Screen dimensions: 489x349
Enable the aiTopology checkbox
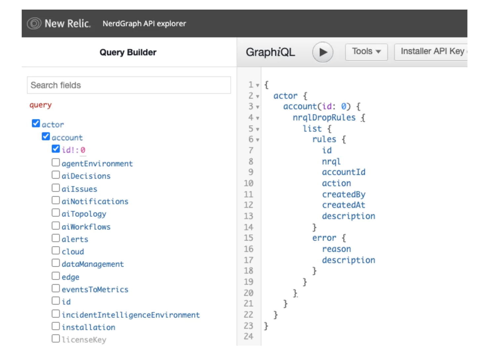click(x=56, y=213)
